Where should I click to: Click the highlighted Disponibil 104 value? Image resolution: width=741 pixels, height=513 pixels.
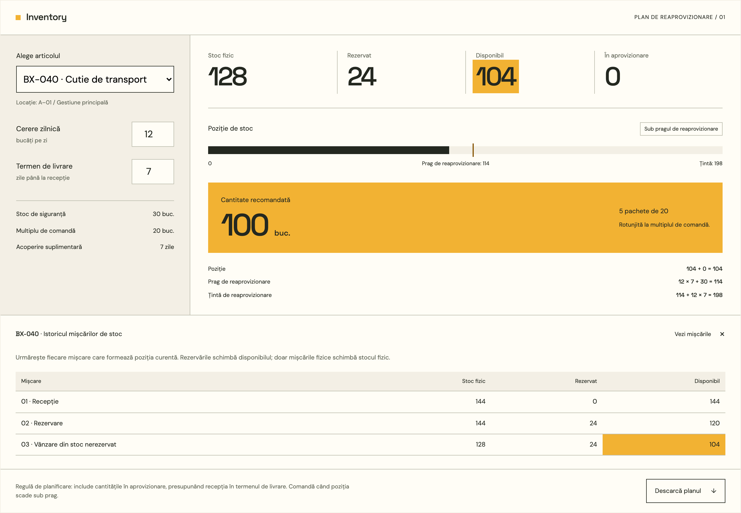click(x=495, y=76)
